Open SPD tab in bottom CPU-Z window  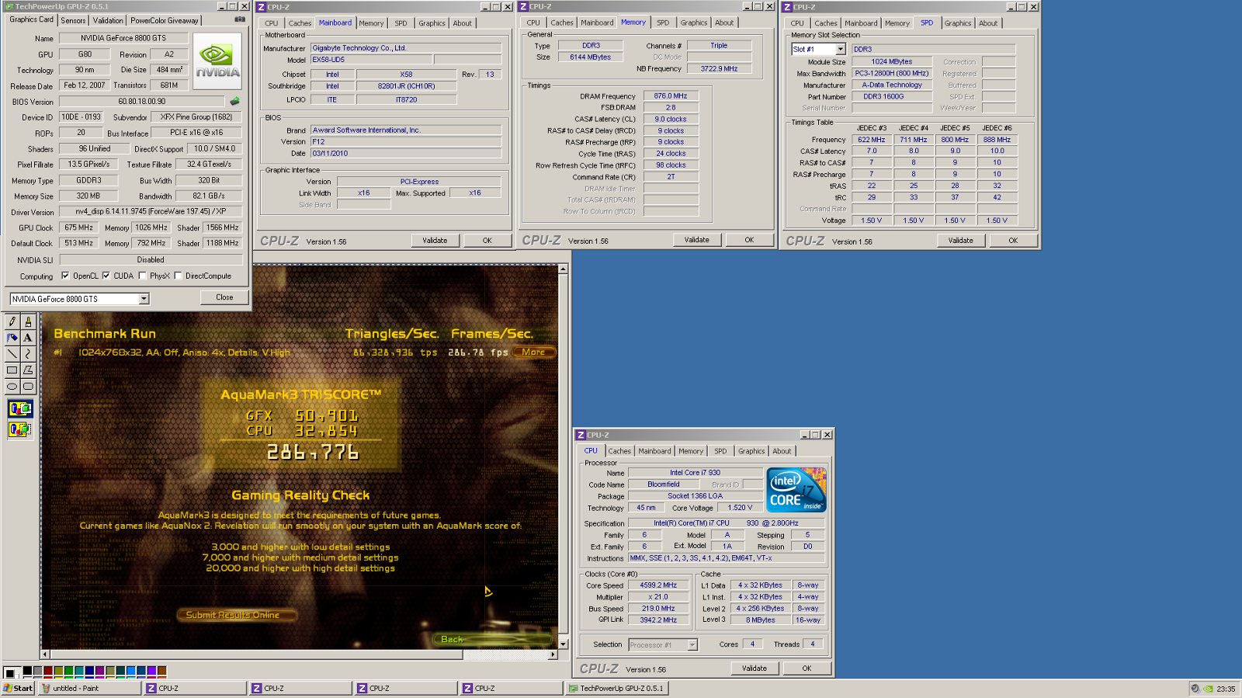point(720,451)
